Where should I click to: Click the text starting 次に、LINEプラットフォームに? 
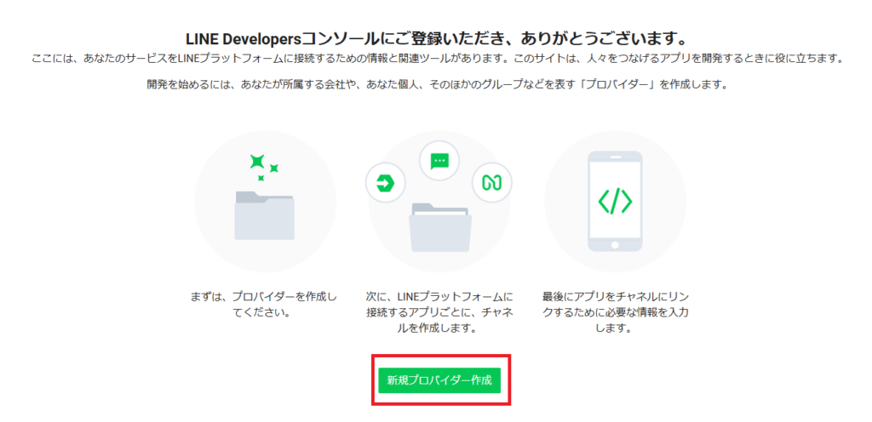coord(439,311)
